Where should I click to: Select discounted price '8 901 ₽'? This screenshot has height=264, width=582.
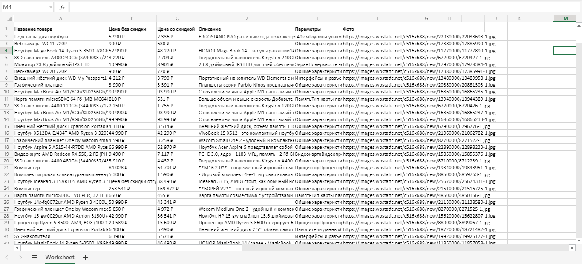point(177,64)
